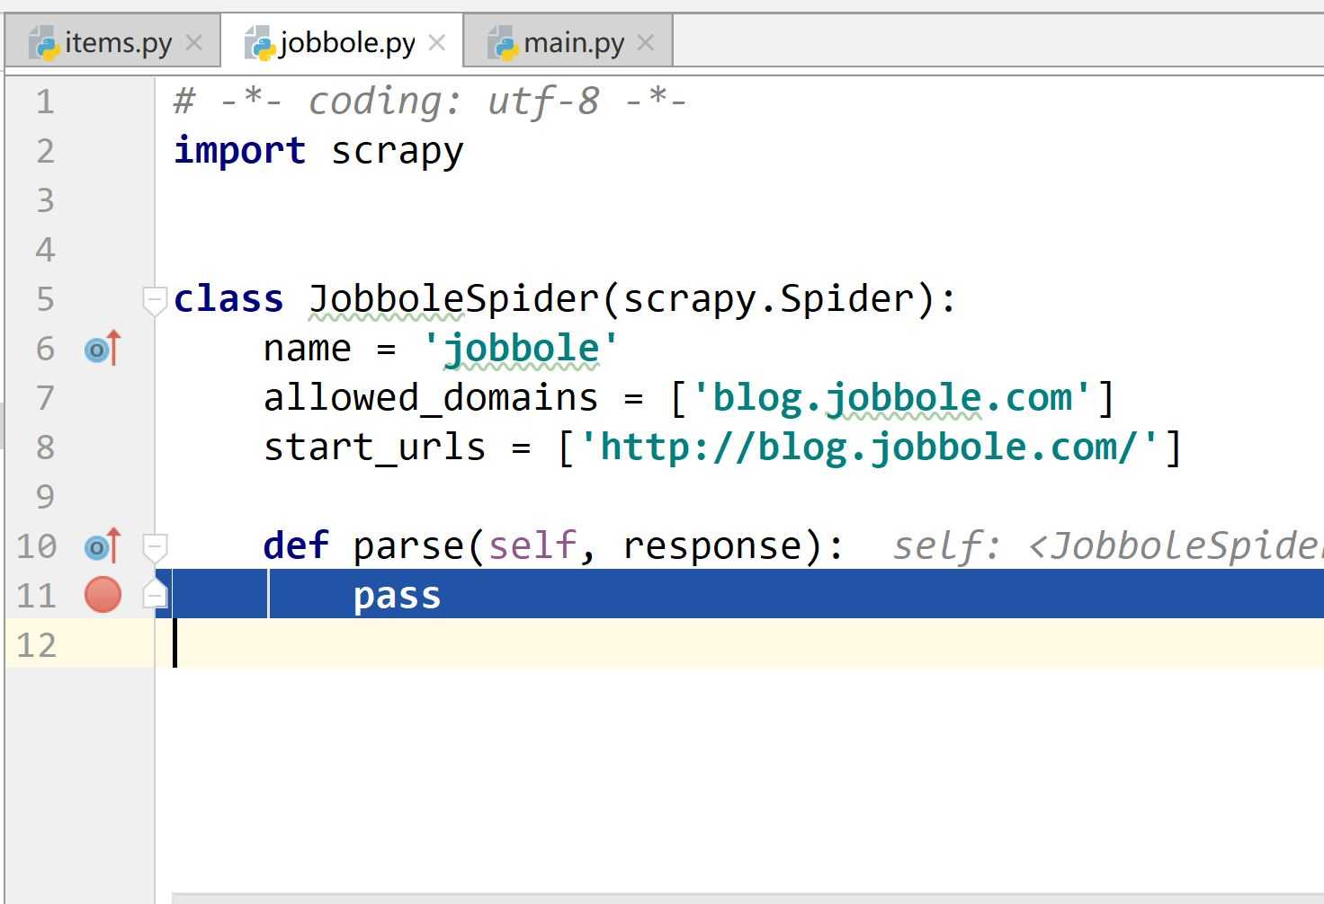Click the word 'scrapy' after import
1324x904 pixels.
tap(397, 152)
